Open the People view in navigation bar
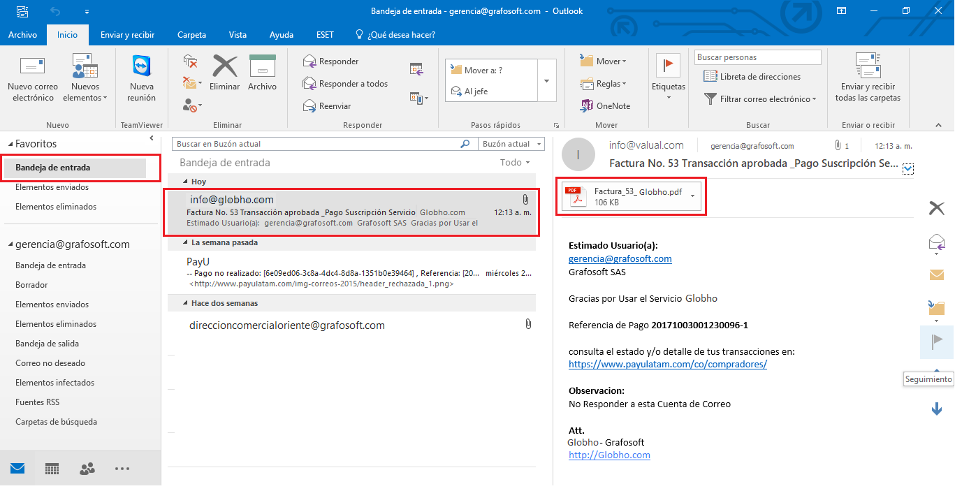 point(87,469)
